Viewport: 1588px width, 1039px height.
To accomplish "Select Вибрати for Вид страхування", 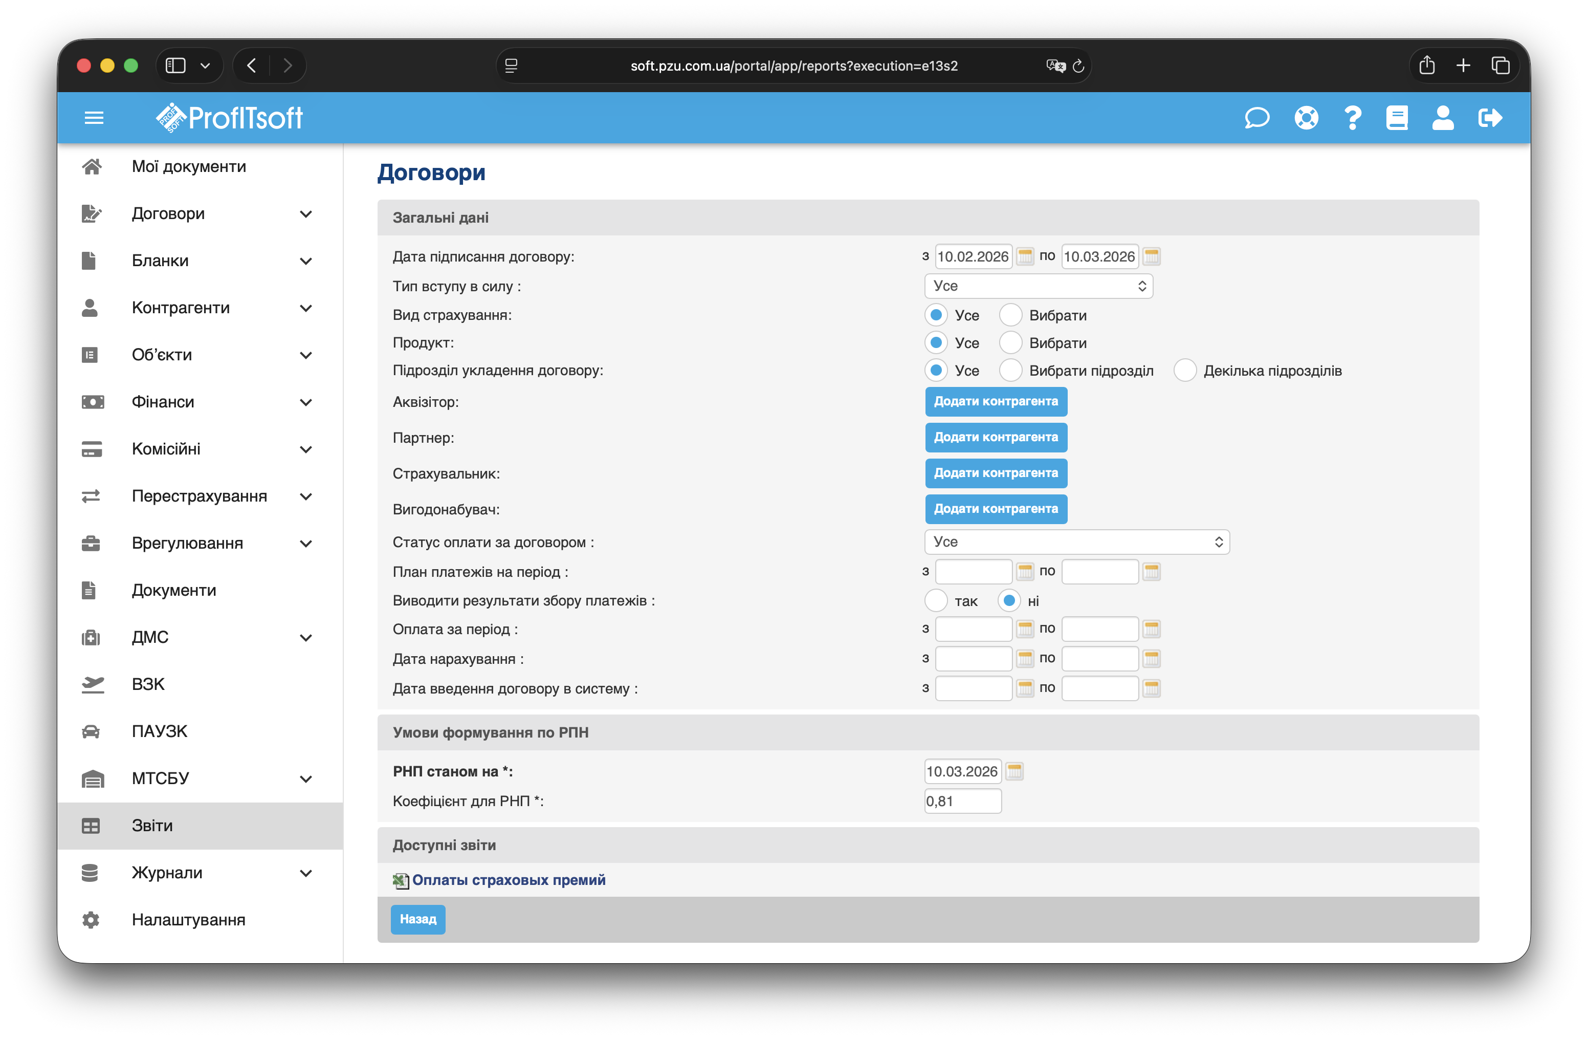I will tap(1011, 315).
